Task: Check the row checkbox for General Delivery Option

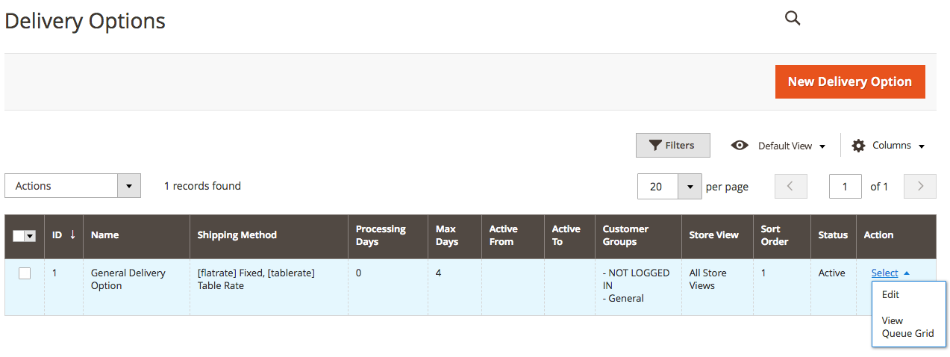Action: [25, 273]
